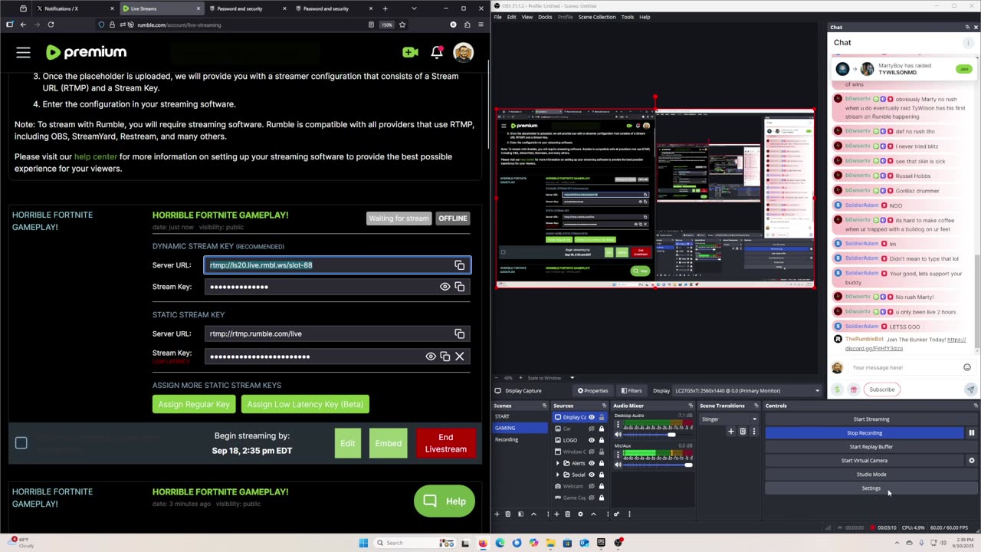Open source Filters in OBS
Image resolution: width=981 pixels, height=552 pixels.
[631, 391]
